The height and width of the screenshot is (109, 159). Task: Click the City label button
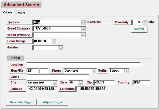click(17, 83)
